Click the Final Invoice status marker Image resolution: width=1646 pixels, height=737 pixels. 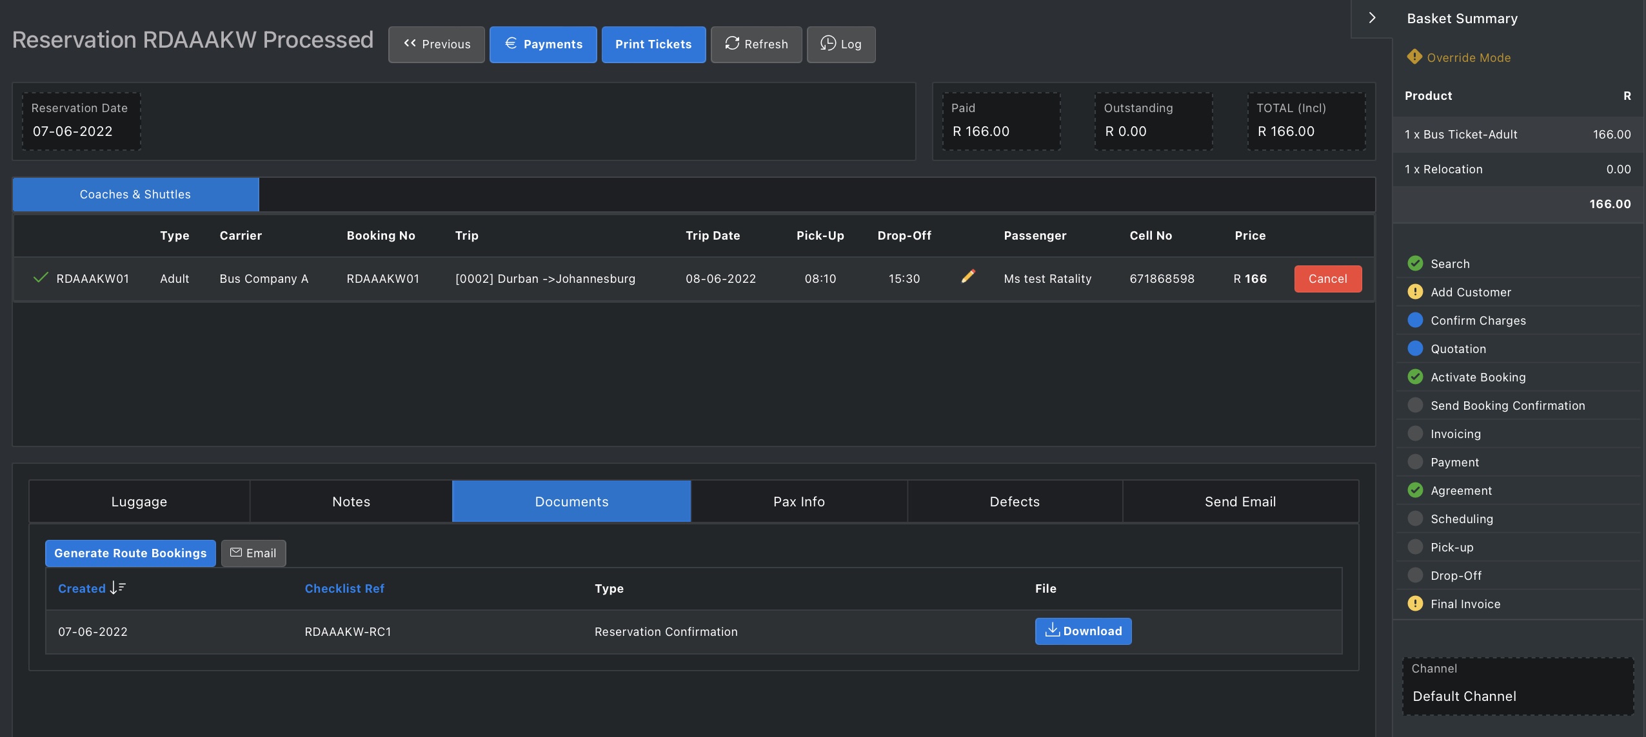[1416, 604]
